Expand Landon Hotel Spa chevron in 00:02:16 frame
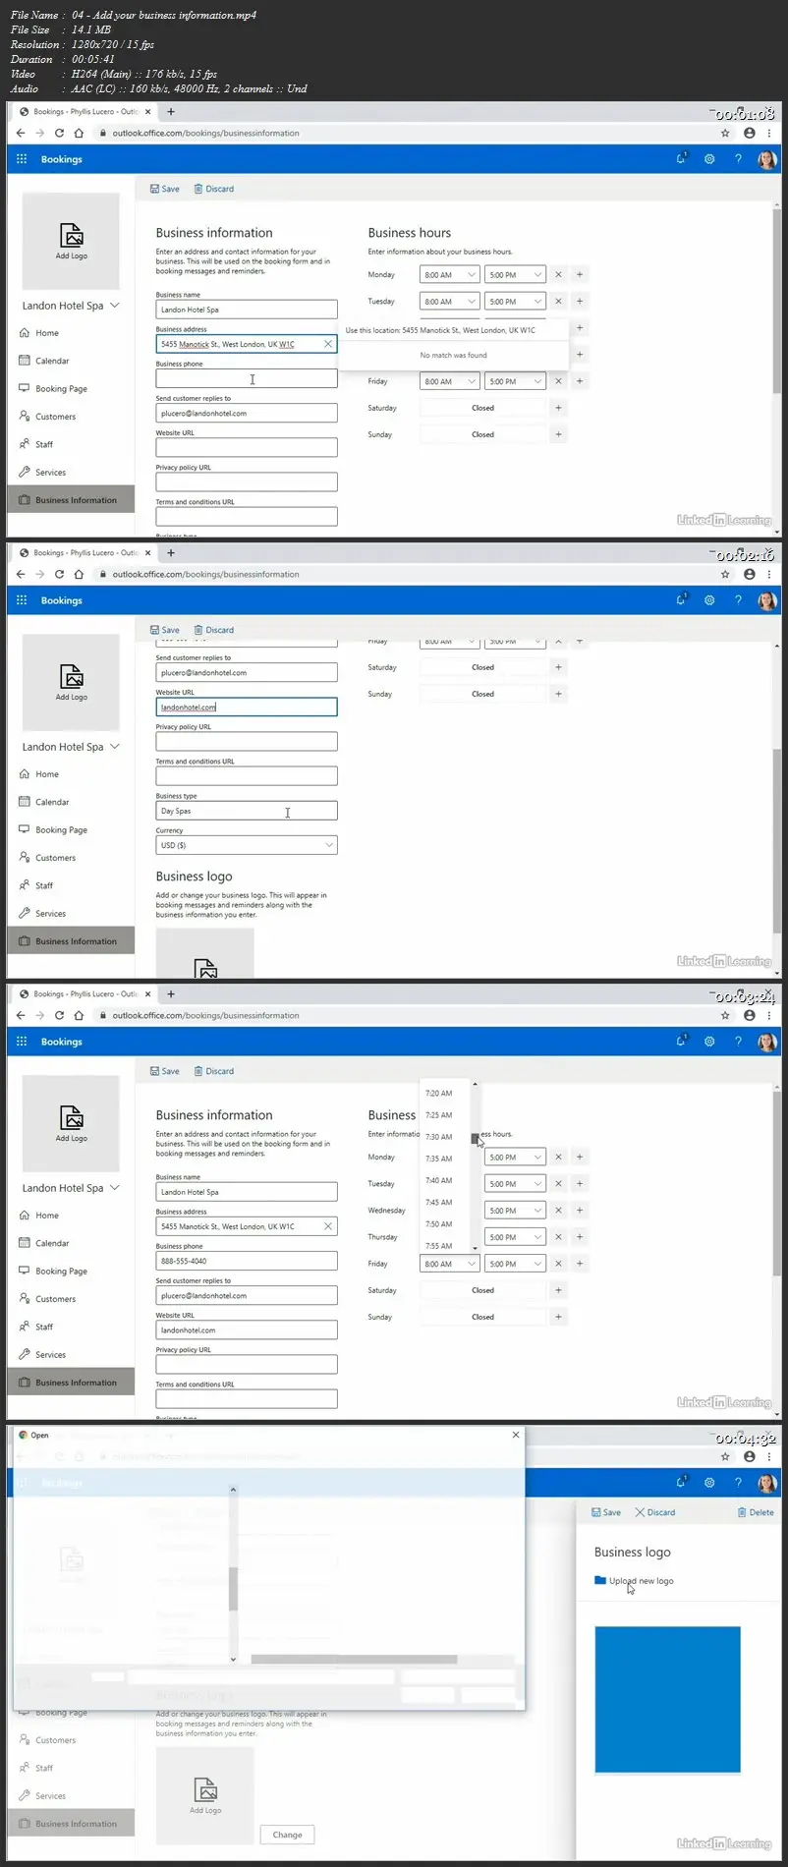The image size is (788, 1867). click(x=115, y=747)
